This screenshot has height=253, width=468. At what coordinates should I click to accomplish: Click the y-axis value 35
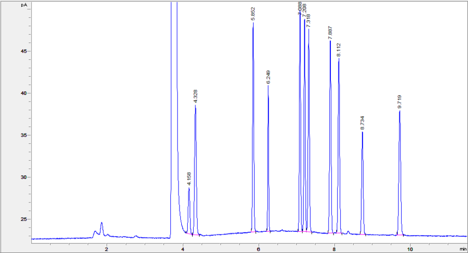click(x=24, y=135)
